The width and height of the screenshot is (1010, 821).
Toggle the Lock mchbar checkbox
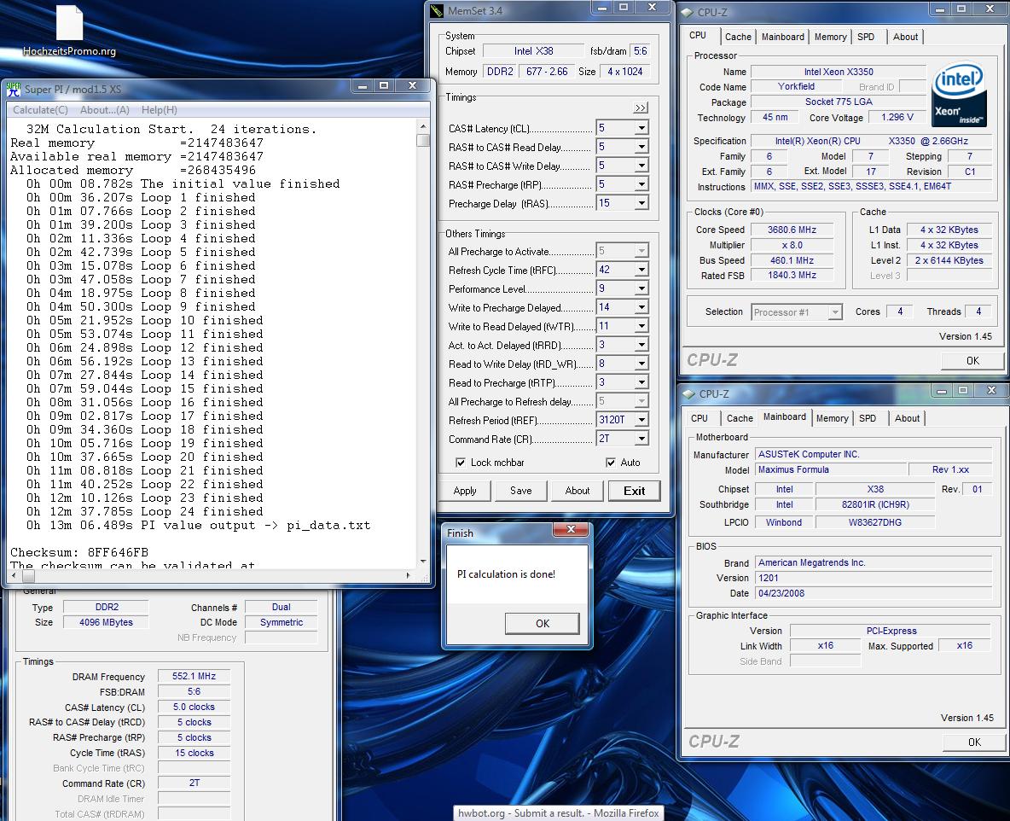[461, 463]
